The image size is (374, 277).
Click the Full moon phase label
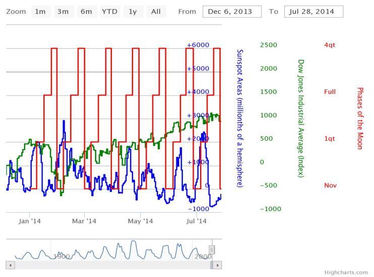pos(330,92)
